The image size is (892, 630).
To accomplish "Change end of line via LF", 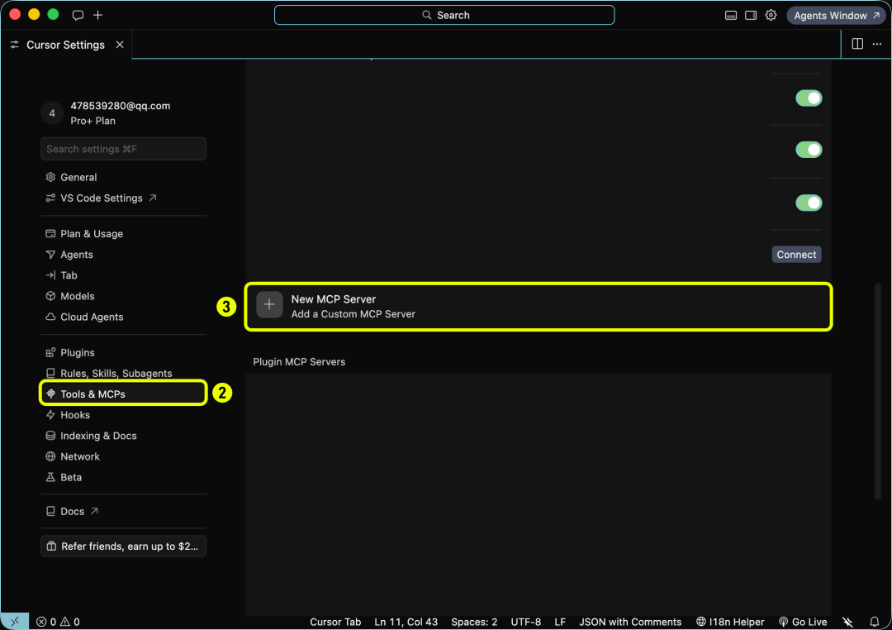I will (x=560, y=622).
